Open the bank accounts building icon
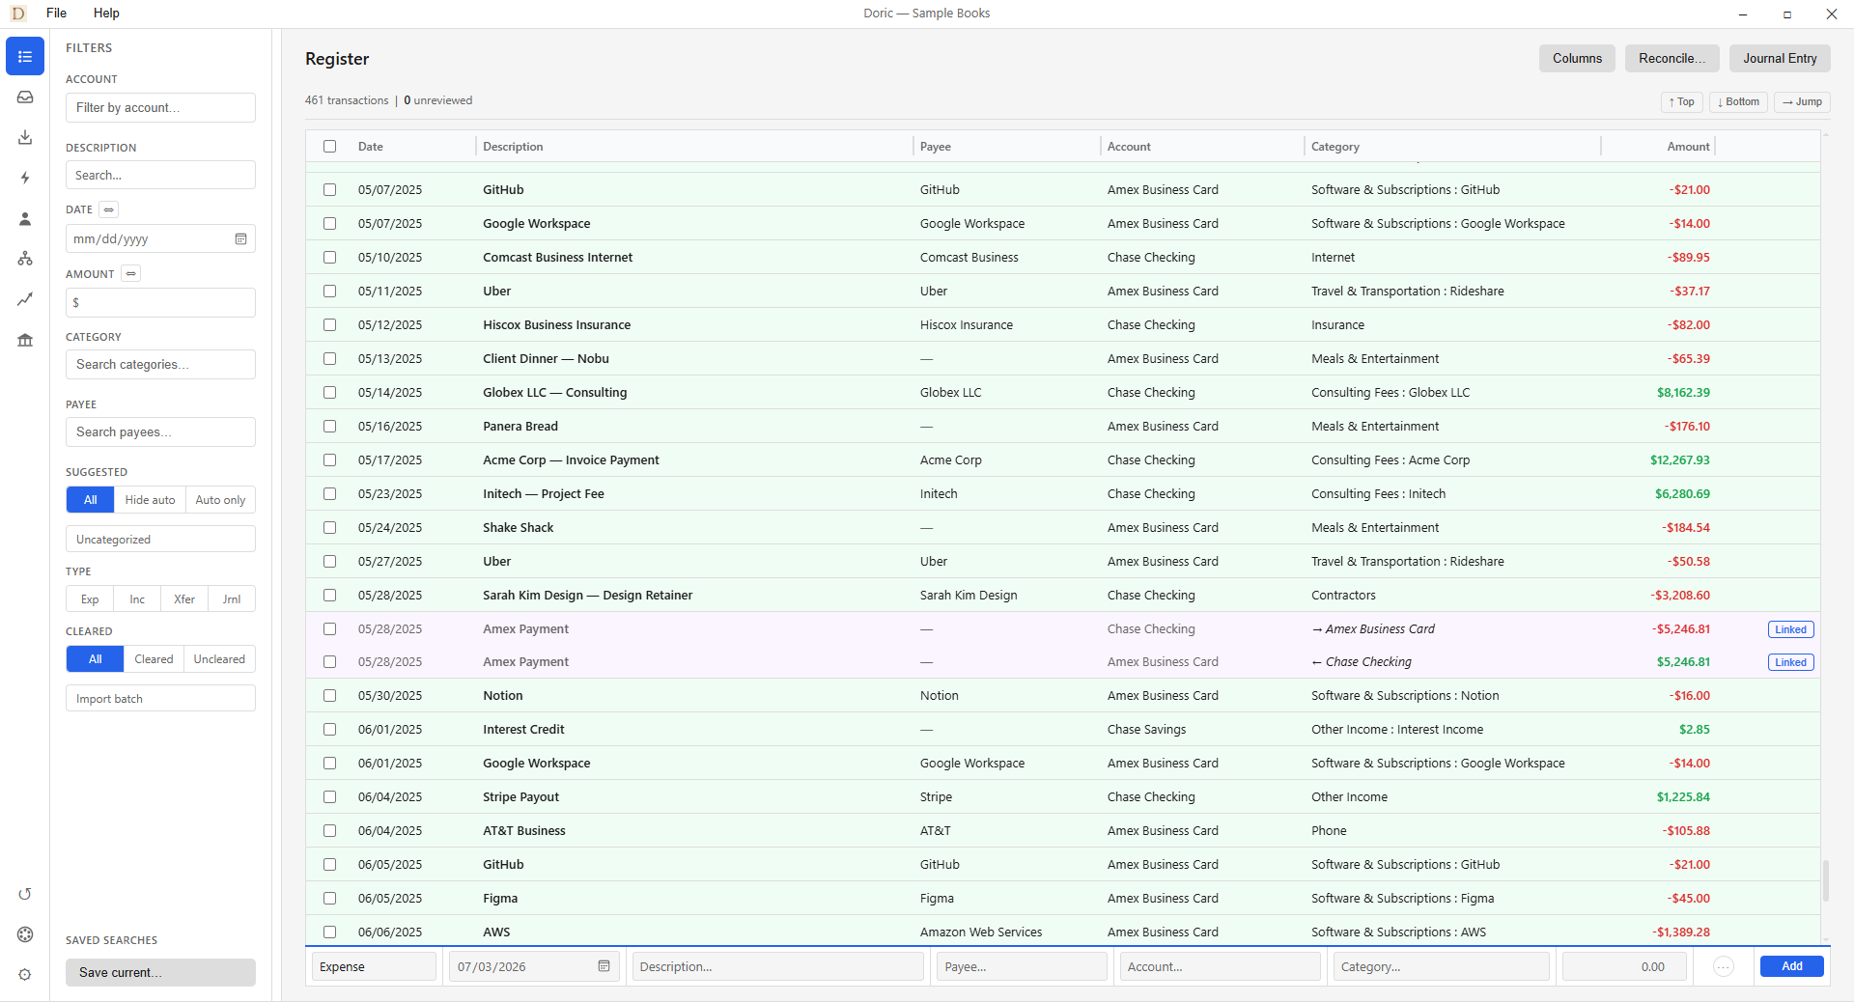Screen dimensions: 1854x1002 [25, 340]
